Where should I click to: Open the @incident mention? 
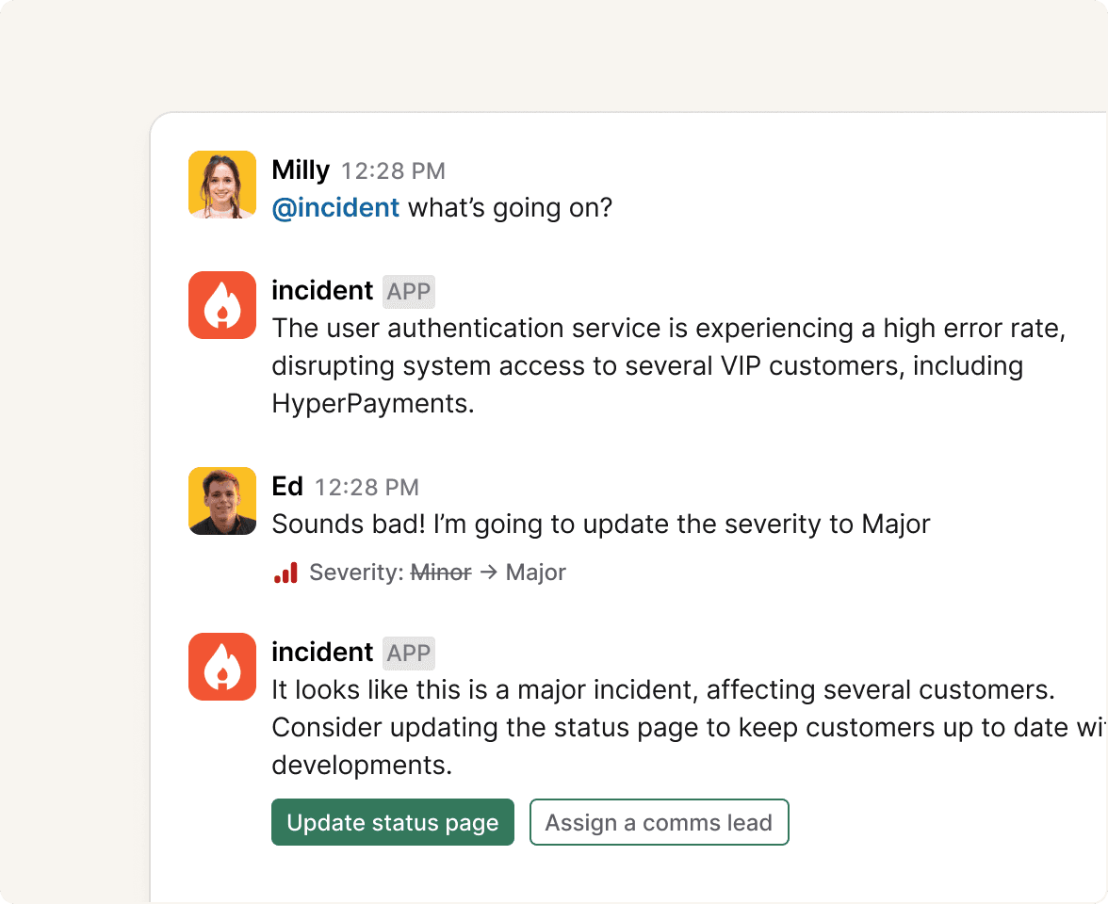pos(335,207)
